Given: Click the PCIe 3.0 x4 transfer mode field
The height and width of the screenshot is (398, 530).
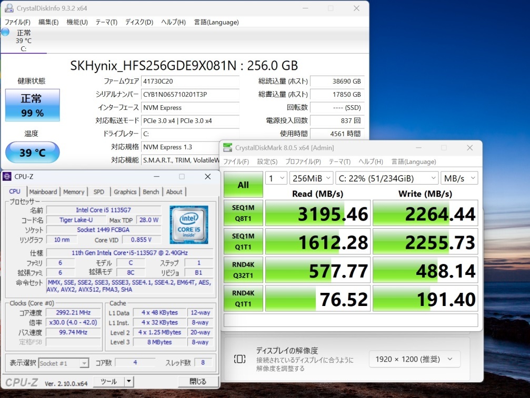Looking at the screenshot, I should coord(190,121).
